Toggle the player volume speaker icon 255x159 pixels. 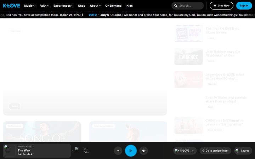click(143, 151)
